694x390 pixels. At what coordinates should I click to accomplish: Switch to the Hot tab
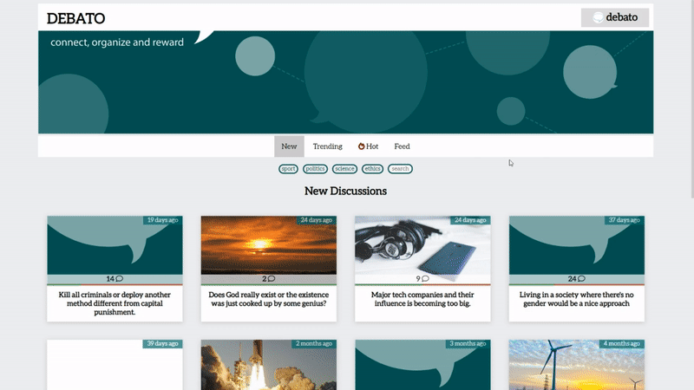pyautogui.click(x=368, y=146)
